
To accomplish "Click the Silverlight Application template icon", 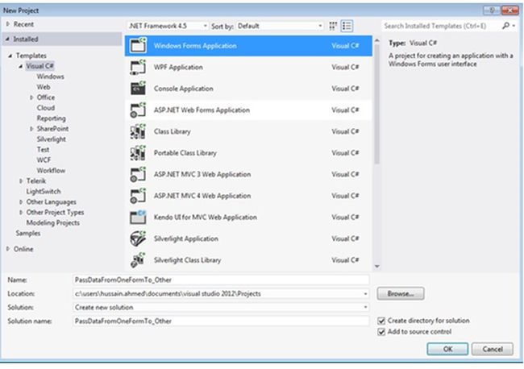I will click(x=138, y=238).
